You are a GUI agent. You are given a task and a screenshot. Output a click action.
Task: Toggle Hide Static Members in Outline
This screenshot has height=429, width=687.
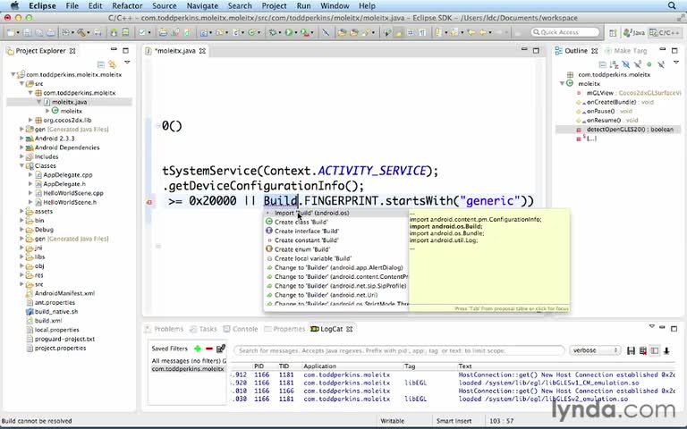click(638, 64)
